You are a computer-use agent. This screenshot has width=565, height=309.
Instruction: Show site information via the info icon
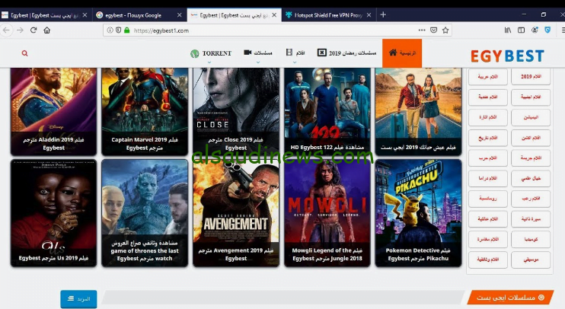110,30
